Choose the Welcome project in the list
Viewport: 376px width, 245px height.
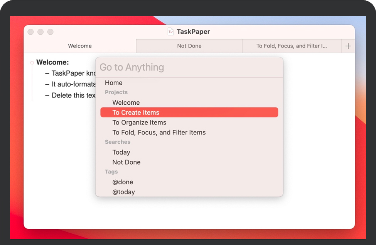(x=126, y=103)
